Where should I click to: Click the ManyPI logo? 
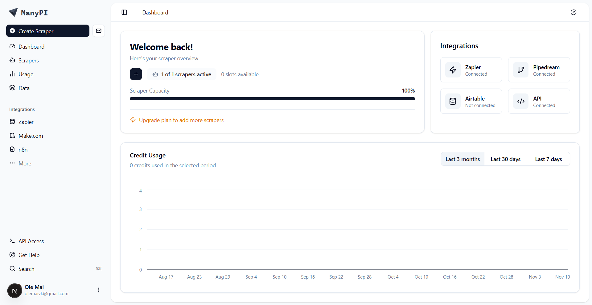point(28,13)
